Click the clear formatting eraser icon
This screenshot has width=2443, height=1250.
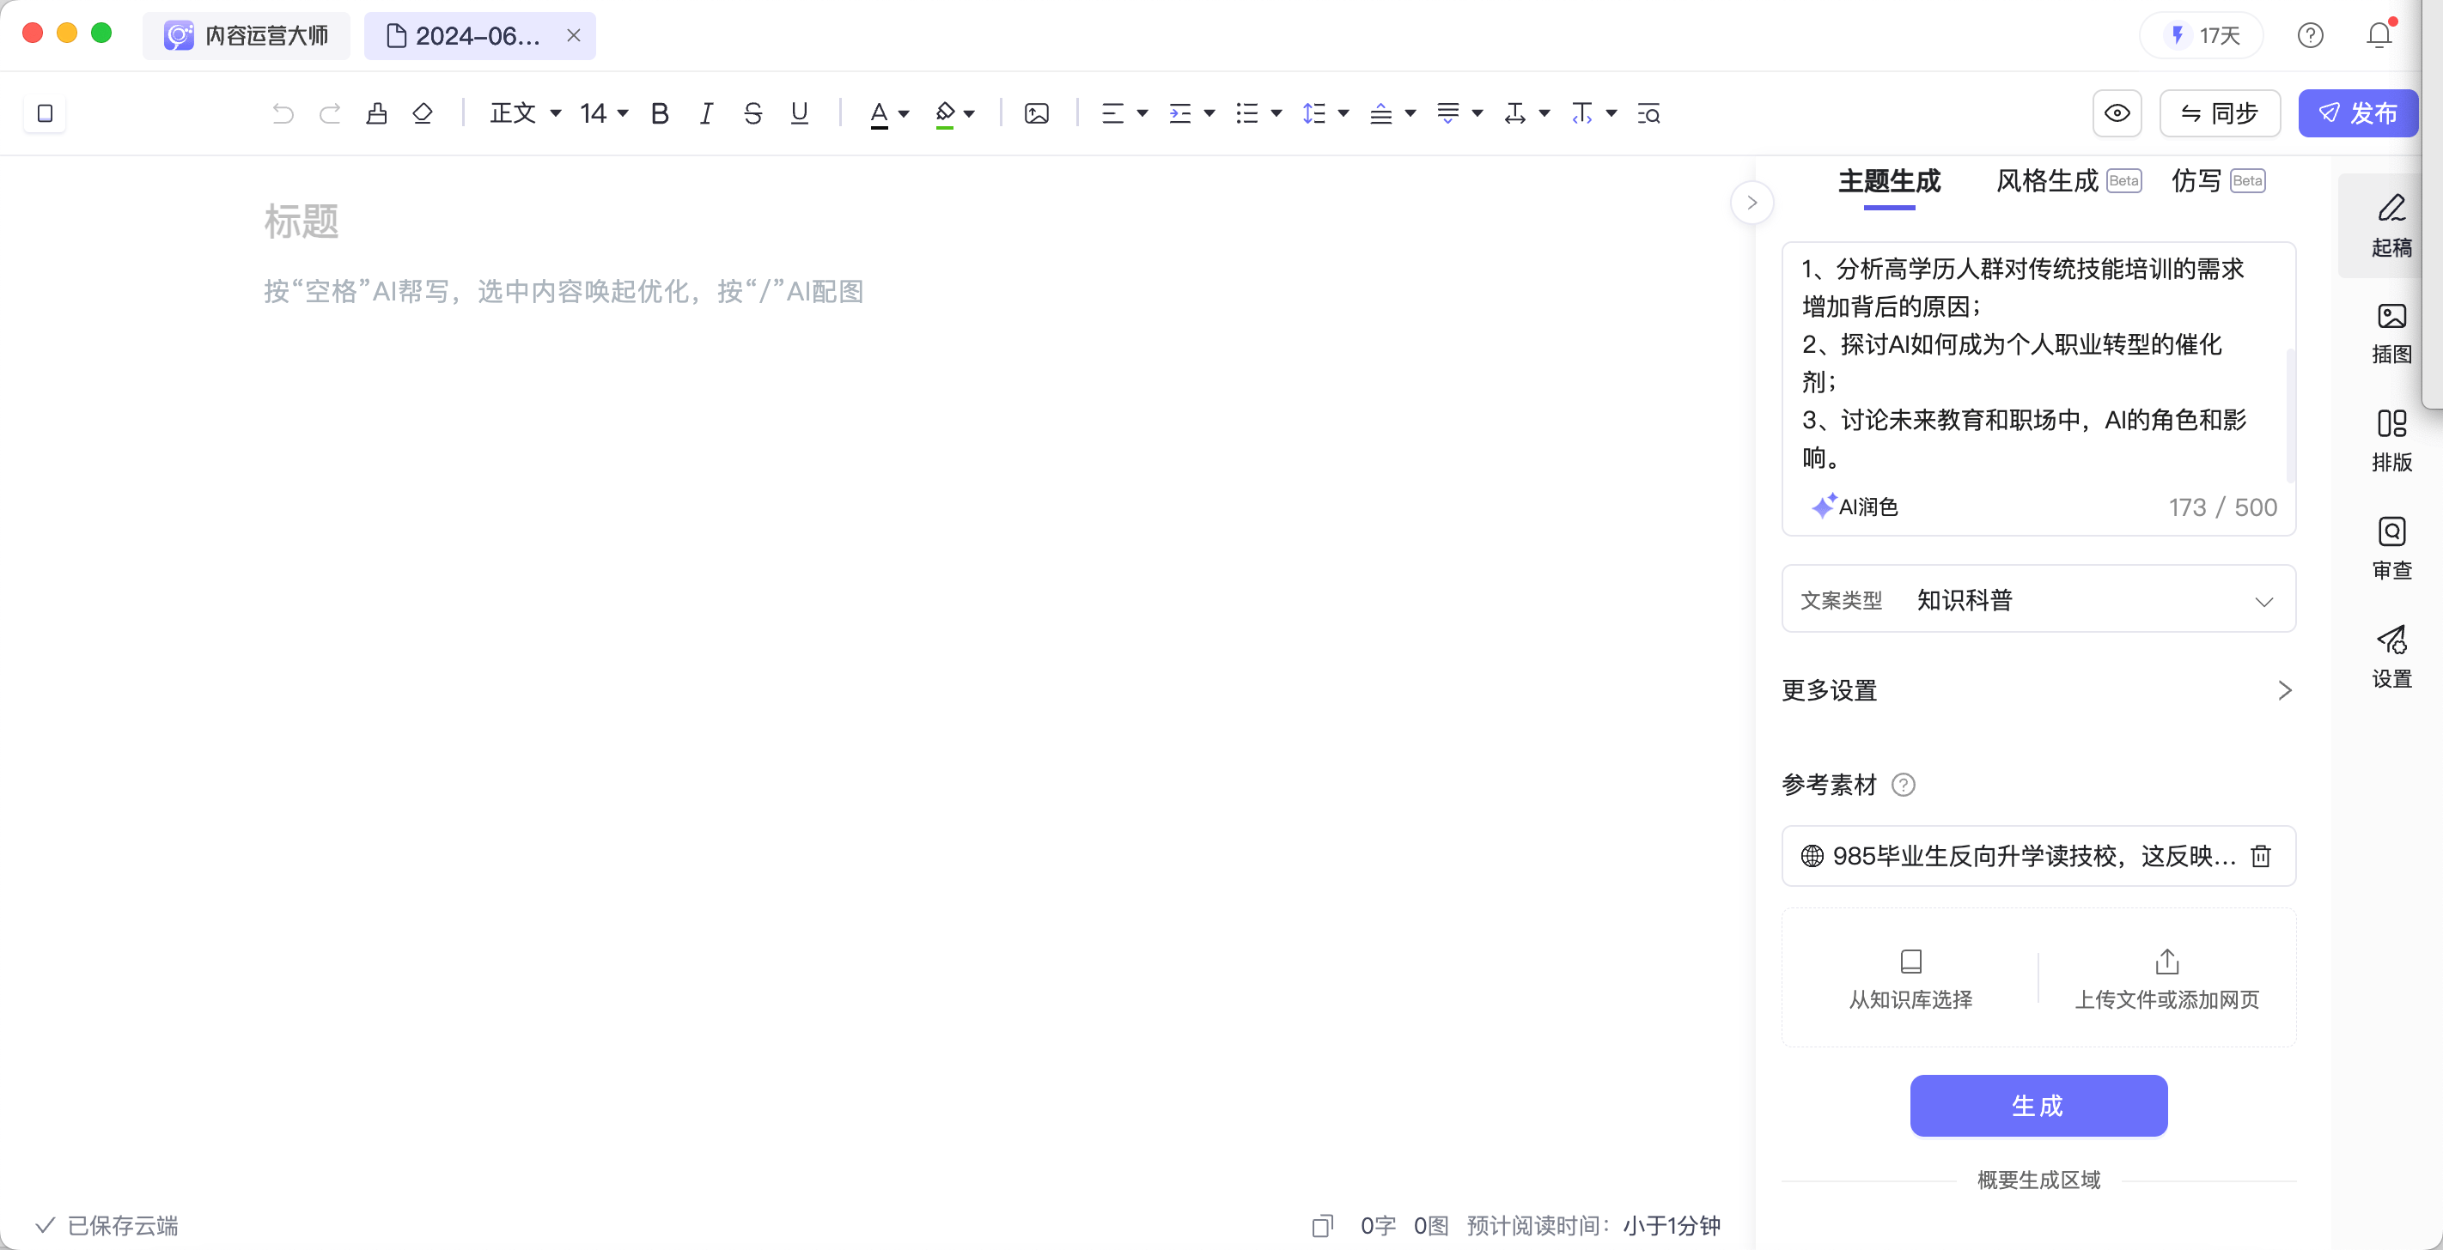click(423, 113)
